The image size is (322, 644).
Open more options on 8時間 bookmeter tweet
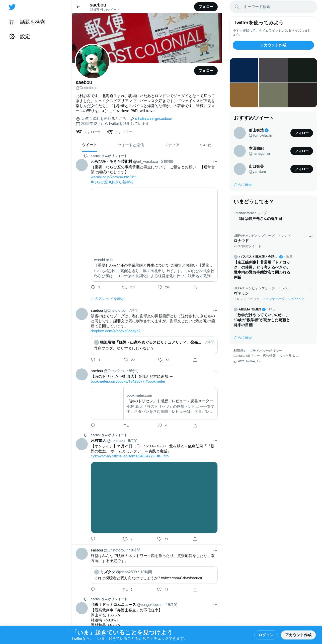[215, 371]
